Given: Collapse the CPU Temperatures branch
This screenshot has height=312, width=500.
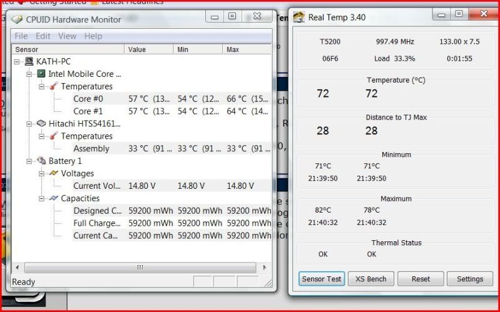Looking at the screenshot, I should [x=41, y=86].
